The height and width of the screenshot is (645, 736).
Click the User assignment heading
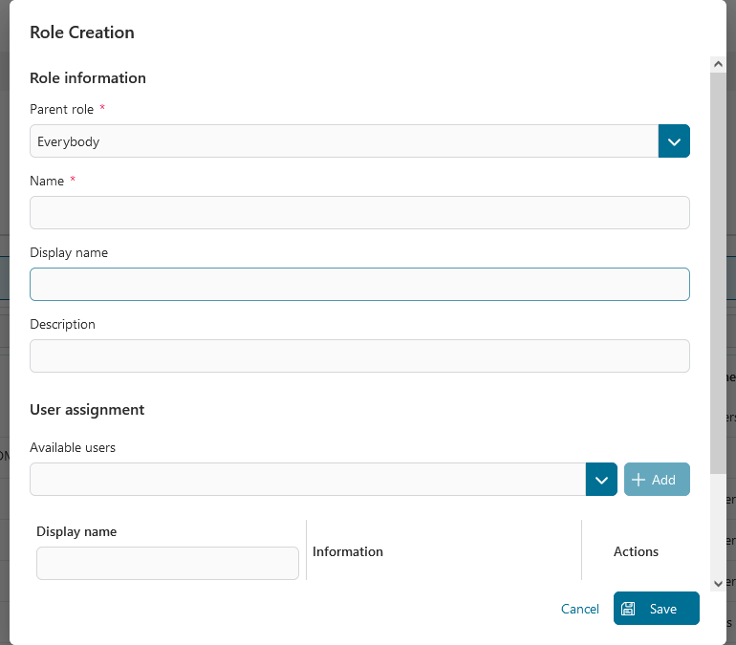tap(87, 410)
